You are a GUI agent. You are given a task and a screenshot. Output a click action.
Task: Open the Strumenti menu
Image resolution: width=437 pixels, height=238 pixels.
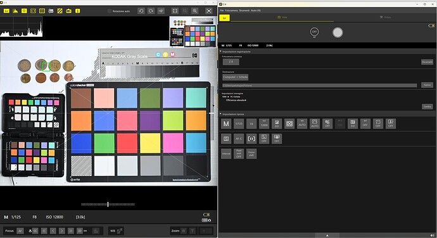click(x=244, y=11)
